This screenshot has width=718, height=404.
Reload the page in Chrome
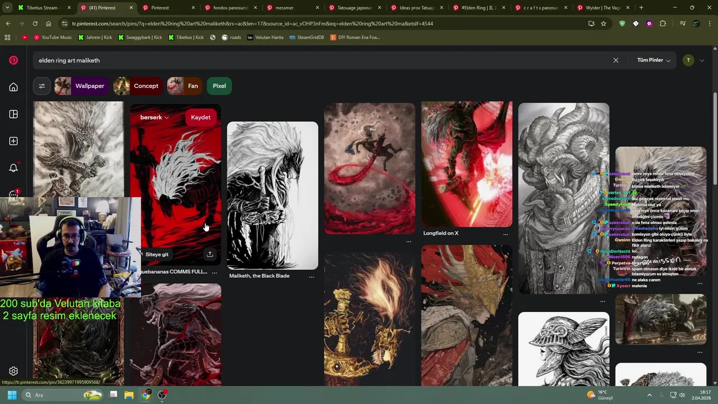[35, 24]
